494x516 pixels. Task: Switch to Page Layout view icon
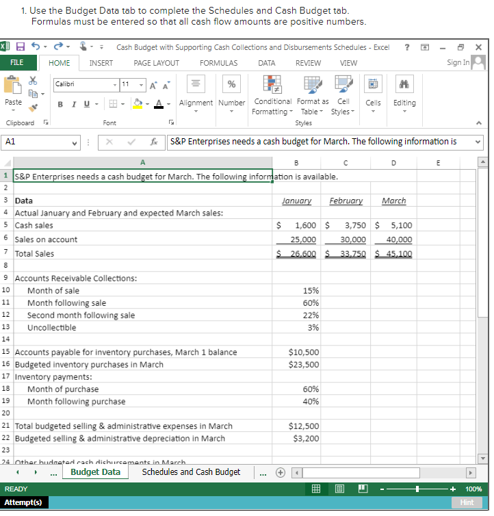339,489
